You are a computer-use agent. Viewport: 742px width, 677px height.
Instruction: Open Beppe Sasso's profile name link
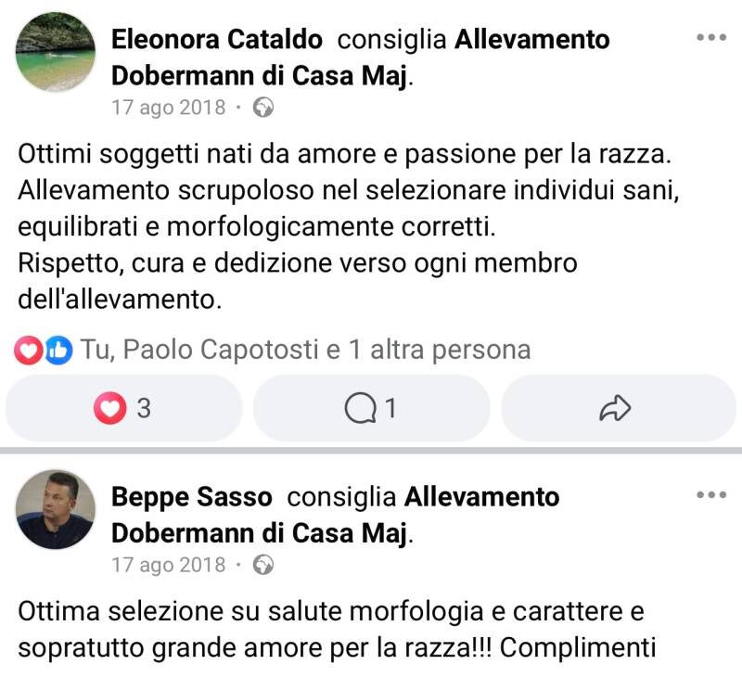click(x=192, y=497)
